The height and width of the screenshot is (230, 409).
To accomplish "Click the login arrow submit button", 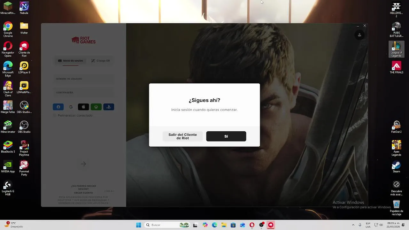I will [83, 164].
